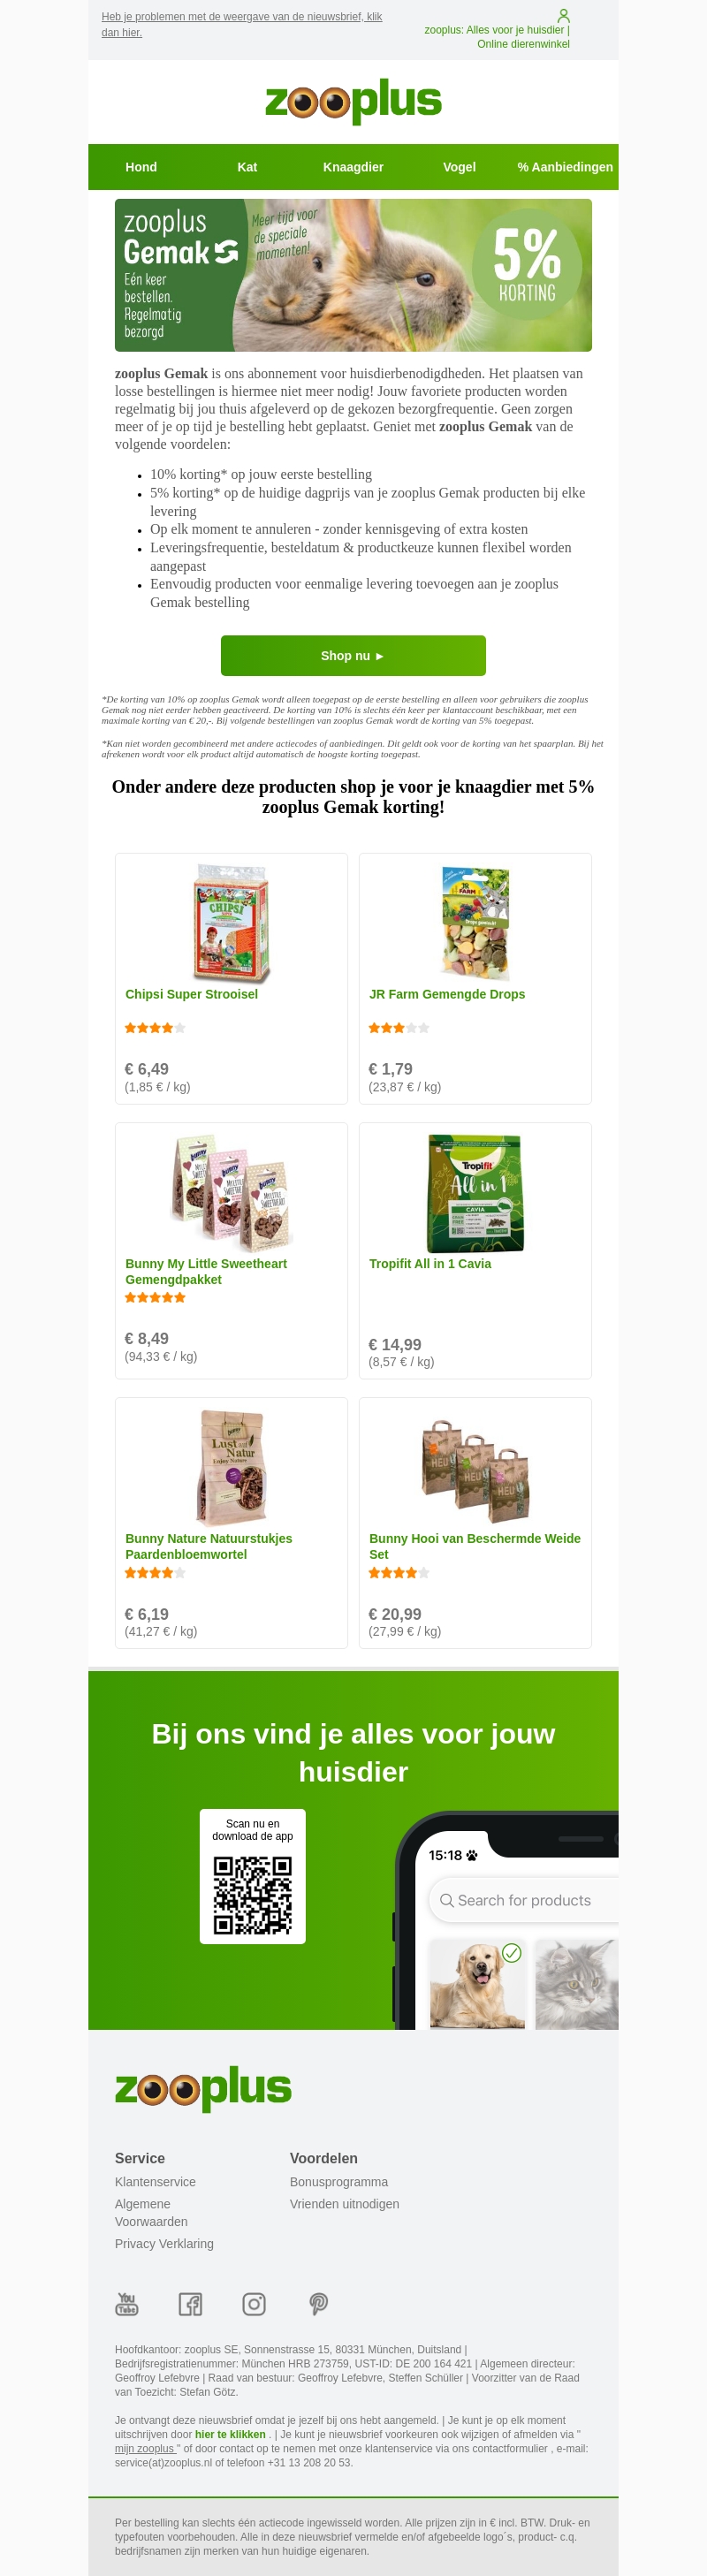Click the zooplus Gemak 5% korting banner
Screen dimensions: 707x2576
click(353, 275)
